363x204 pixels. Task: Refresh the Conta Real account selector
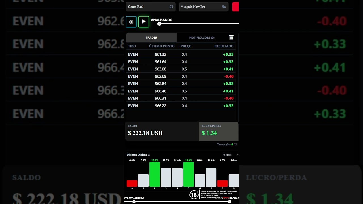click(171, 7)
